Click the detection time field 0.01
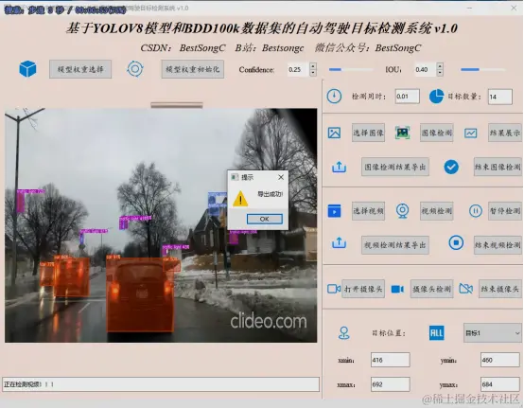The image size is (524, 409). [407, 97]
